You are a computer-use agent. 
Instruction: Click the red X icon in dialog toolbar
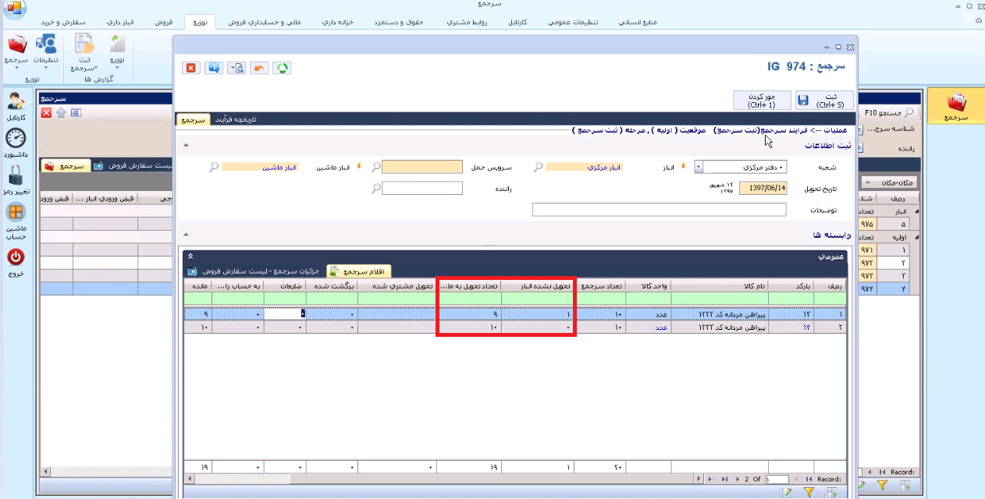click(190, 68)
